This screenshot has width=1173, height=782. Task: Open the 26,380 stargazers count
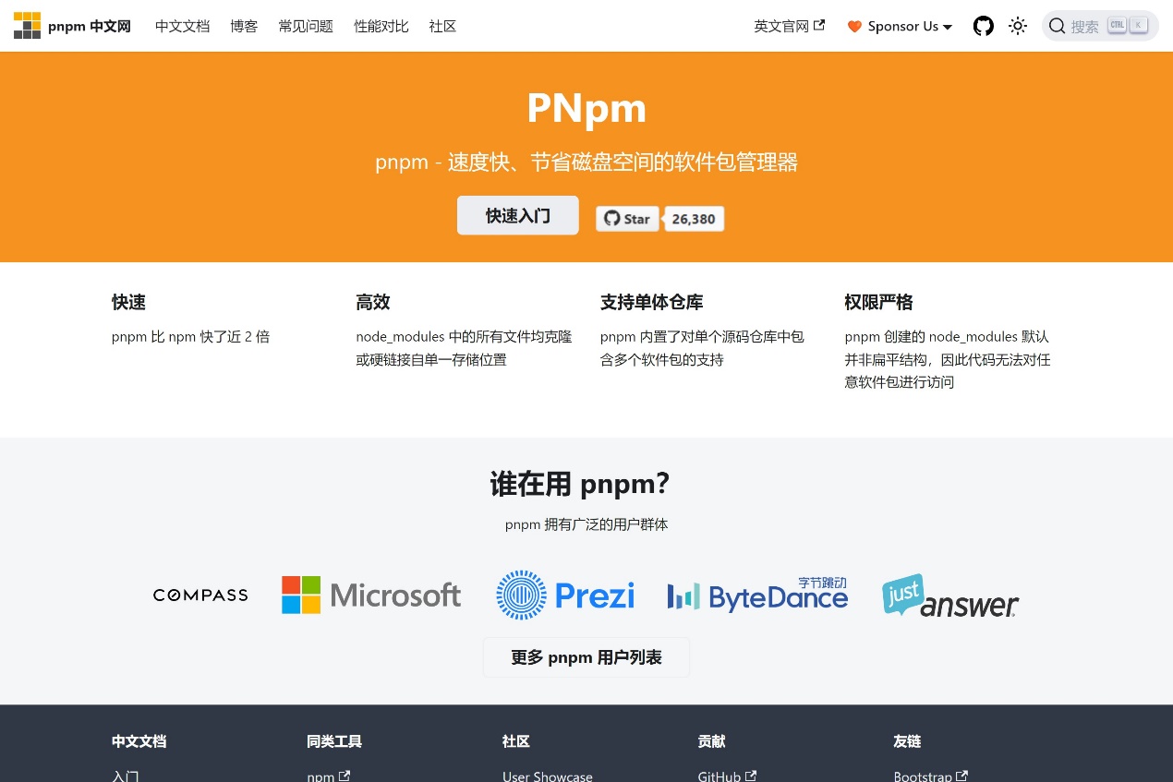click(694, 219)
